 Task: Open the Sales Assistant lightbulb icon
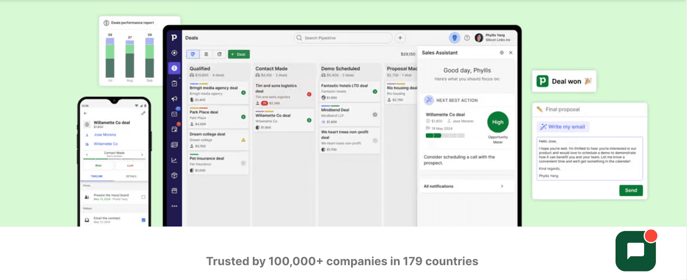click(454, 38)
